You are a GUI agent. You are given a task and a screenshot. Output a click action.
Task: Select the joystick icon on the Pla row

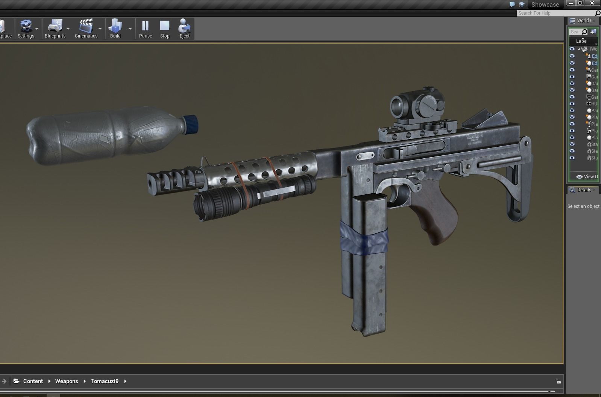[589, 131]
